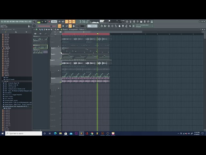Open the Channel rack icon
The height and width of the screenshot is (155, 206).
[x=109, y=26]
